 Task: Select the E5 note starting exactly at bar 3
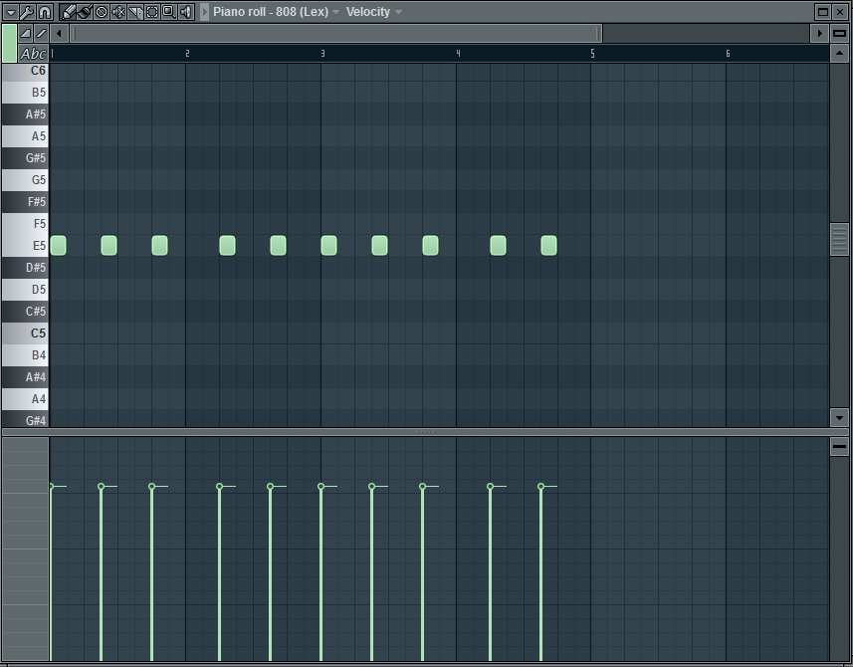(x=328, y=245)
